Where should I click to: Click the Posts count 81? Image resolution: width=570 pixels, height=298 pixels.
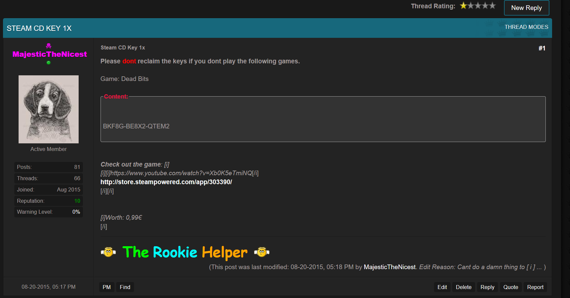[77, 167]
